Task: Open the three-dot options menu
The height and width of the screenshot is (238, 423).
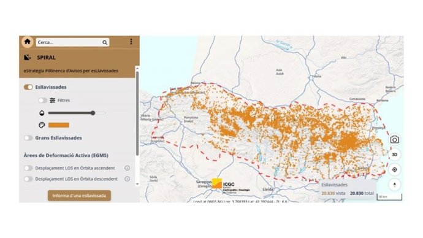Action: [x=131, y=42]
